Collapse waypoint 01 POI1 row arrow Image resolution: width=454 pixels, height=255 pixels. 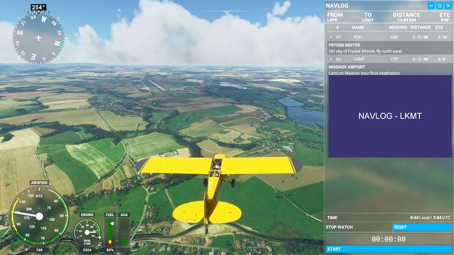click(x=332, y=37)
